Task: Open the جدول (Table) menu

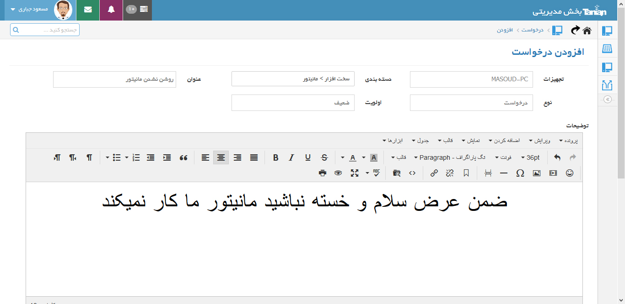Action: [x=420, y=141]
